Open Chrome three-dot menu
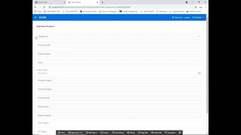Image resolution: width=241 pixels, height=135 pixels. [x=206, y=7]
